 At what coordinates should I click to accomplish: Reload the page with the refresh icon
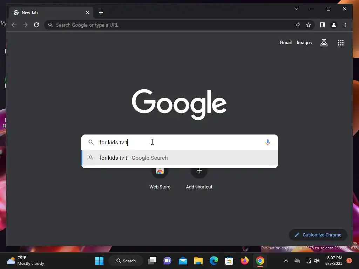point(36,25)
